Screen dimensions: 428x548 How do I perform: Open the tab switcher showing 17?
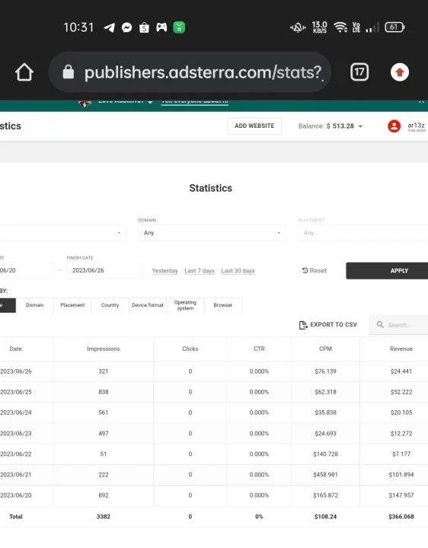coord(359,72)
